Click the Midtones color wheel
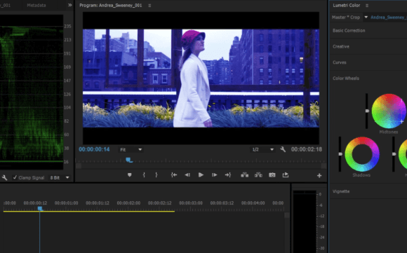 (389, 111)
